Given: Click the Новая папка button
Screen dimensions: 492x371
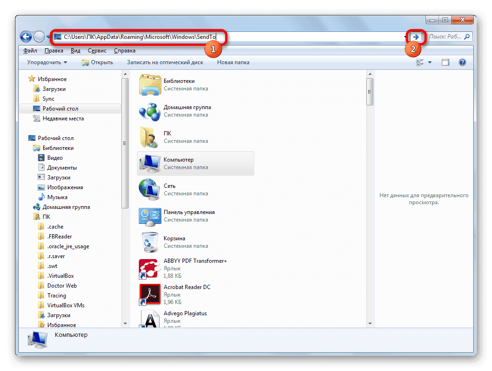Looking at the screenshot, I should click(233, 62).
